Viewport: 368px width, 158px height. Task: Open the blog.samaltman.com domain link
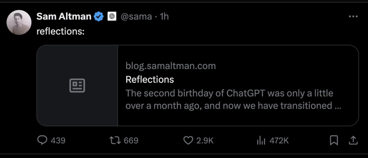pos(171,66)
